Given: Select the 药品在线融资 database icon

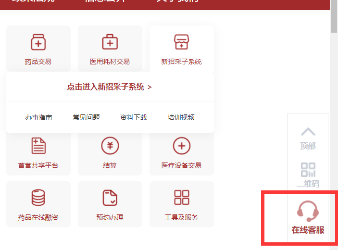Looking at the screenshot, I should pos(38,198).
